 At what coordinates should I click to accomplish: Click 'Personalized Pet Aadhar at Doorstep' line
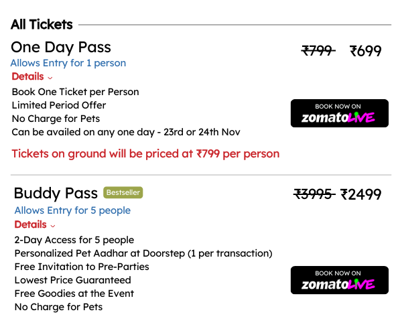point(143,253)
